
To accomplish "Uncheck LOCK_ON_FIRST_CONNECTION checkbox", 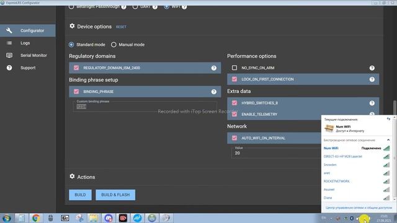I will [x=234, y=79].
